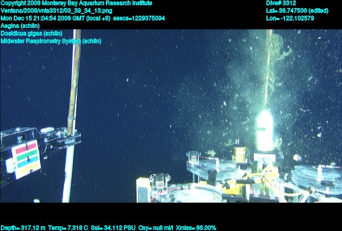Image resolution: width=342 pixels, height=231 pixels.
Task: Click the vertical white pole on left
Action: click(x=71, y=157)
